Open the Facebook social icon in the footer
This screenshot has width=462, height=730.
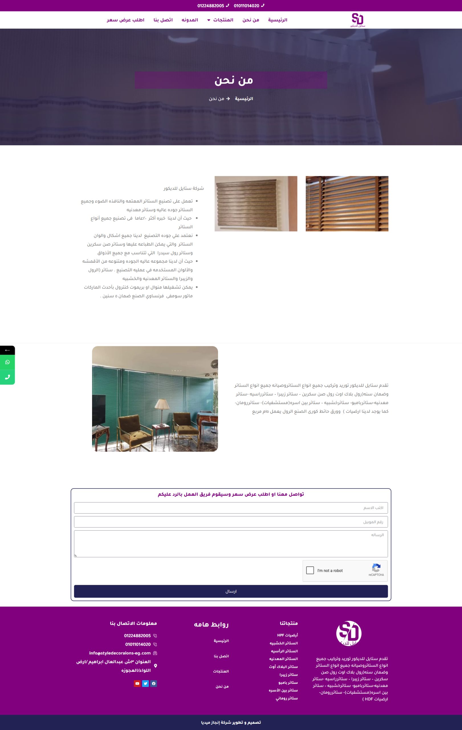point(154,683)
